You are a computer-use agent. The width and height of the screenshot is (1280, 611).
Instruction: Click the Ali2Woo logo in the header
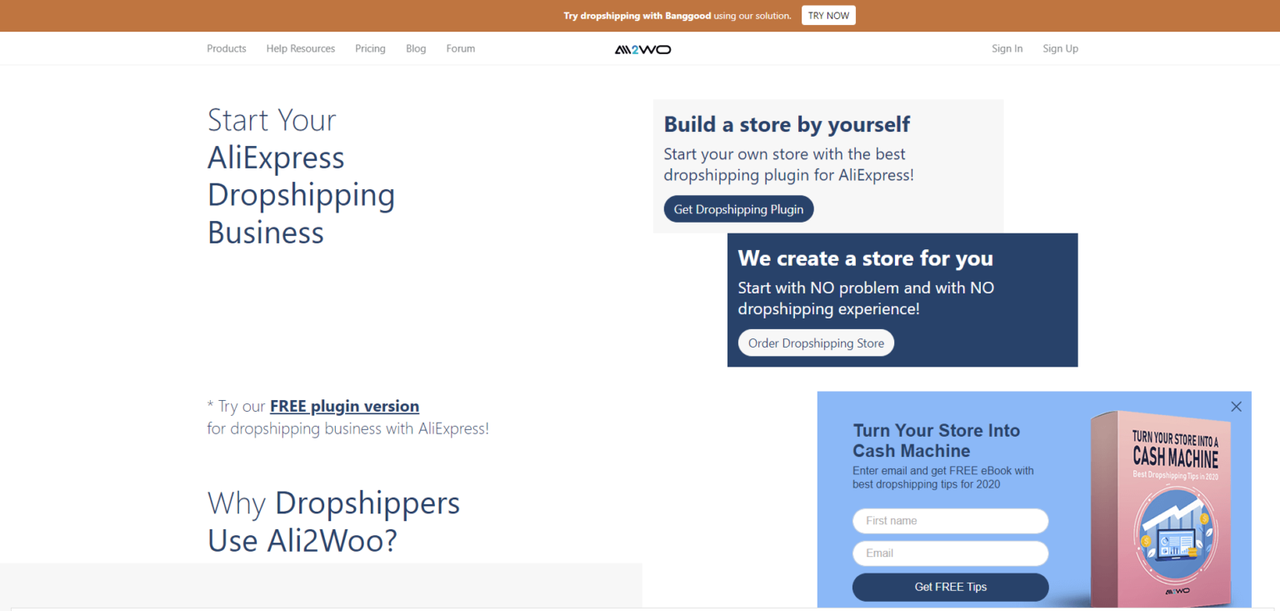[642, 48]
